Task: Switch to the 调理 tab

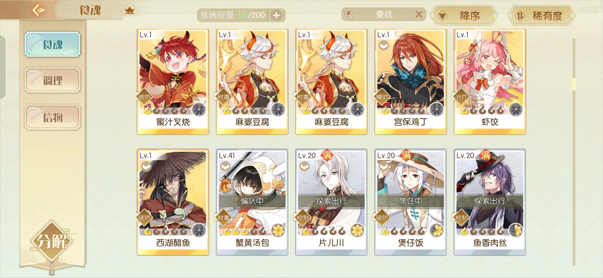Action: click(53, 80)
